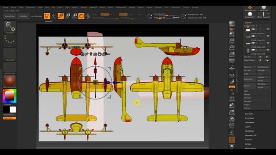Click the SwitchColor button

pyautogui.click(x=9, y=115)
